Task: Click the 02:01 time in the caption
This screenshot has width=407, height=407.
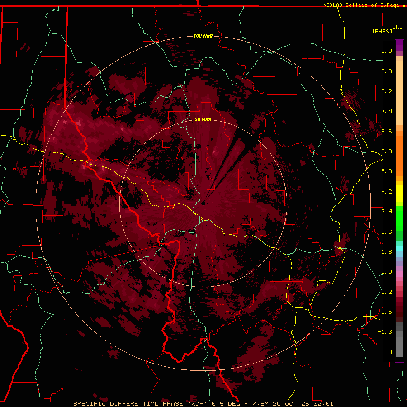Action: point(323,404)
